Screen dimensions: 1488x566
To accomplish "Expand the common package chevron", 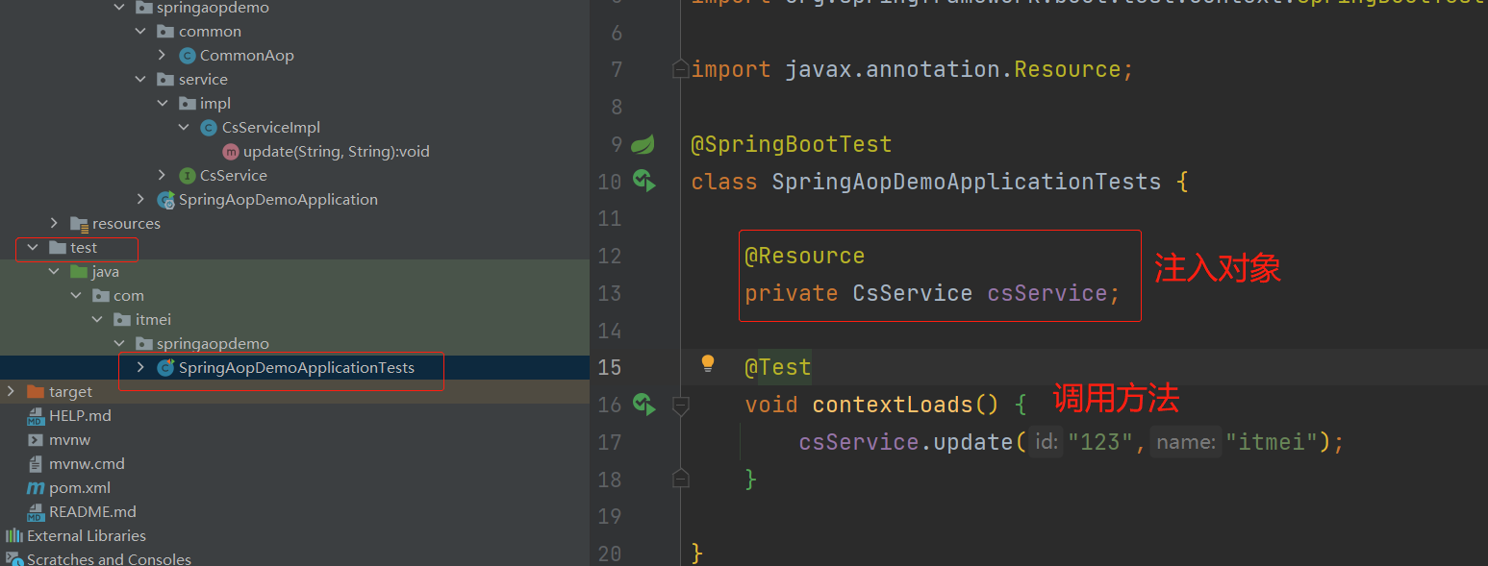I will click(141, 32).
